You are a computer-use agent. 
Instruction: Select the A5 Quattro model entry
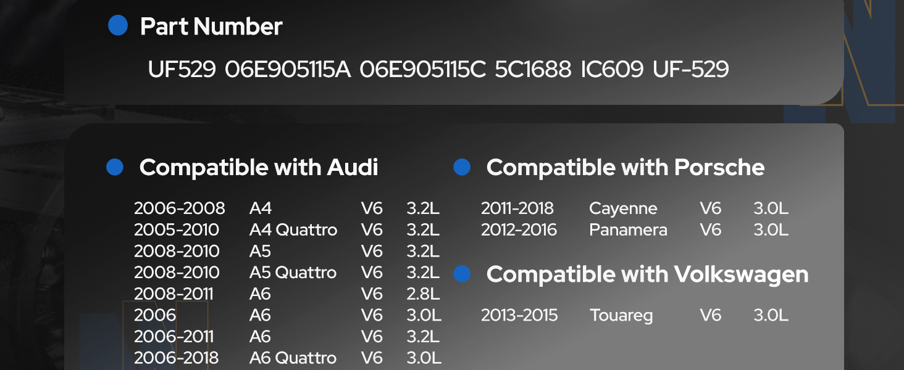[x=293, y=273]
